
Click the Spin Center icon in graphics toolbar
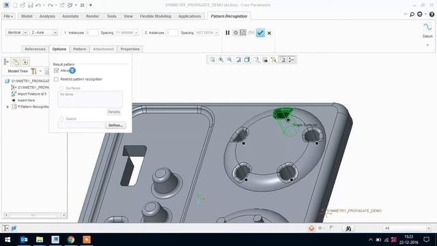(292, 59)
